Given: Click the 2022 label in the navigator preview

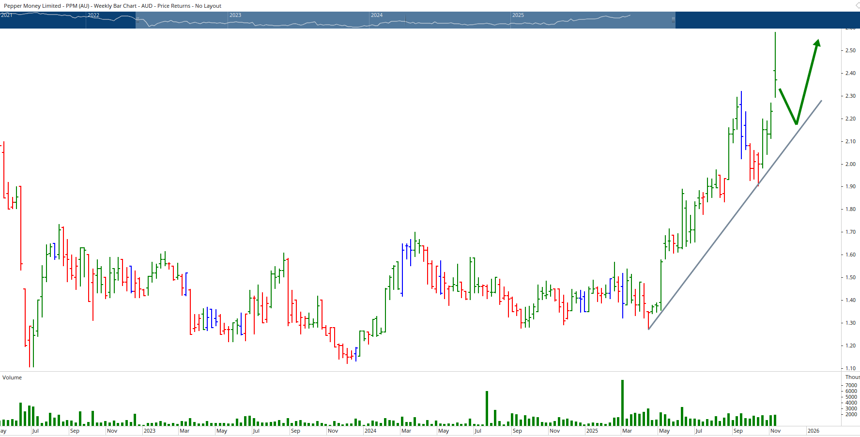Looking at the screenshot, I should 93,15.
